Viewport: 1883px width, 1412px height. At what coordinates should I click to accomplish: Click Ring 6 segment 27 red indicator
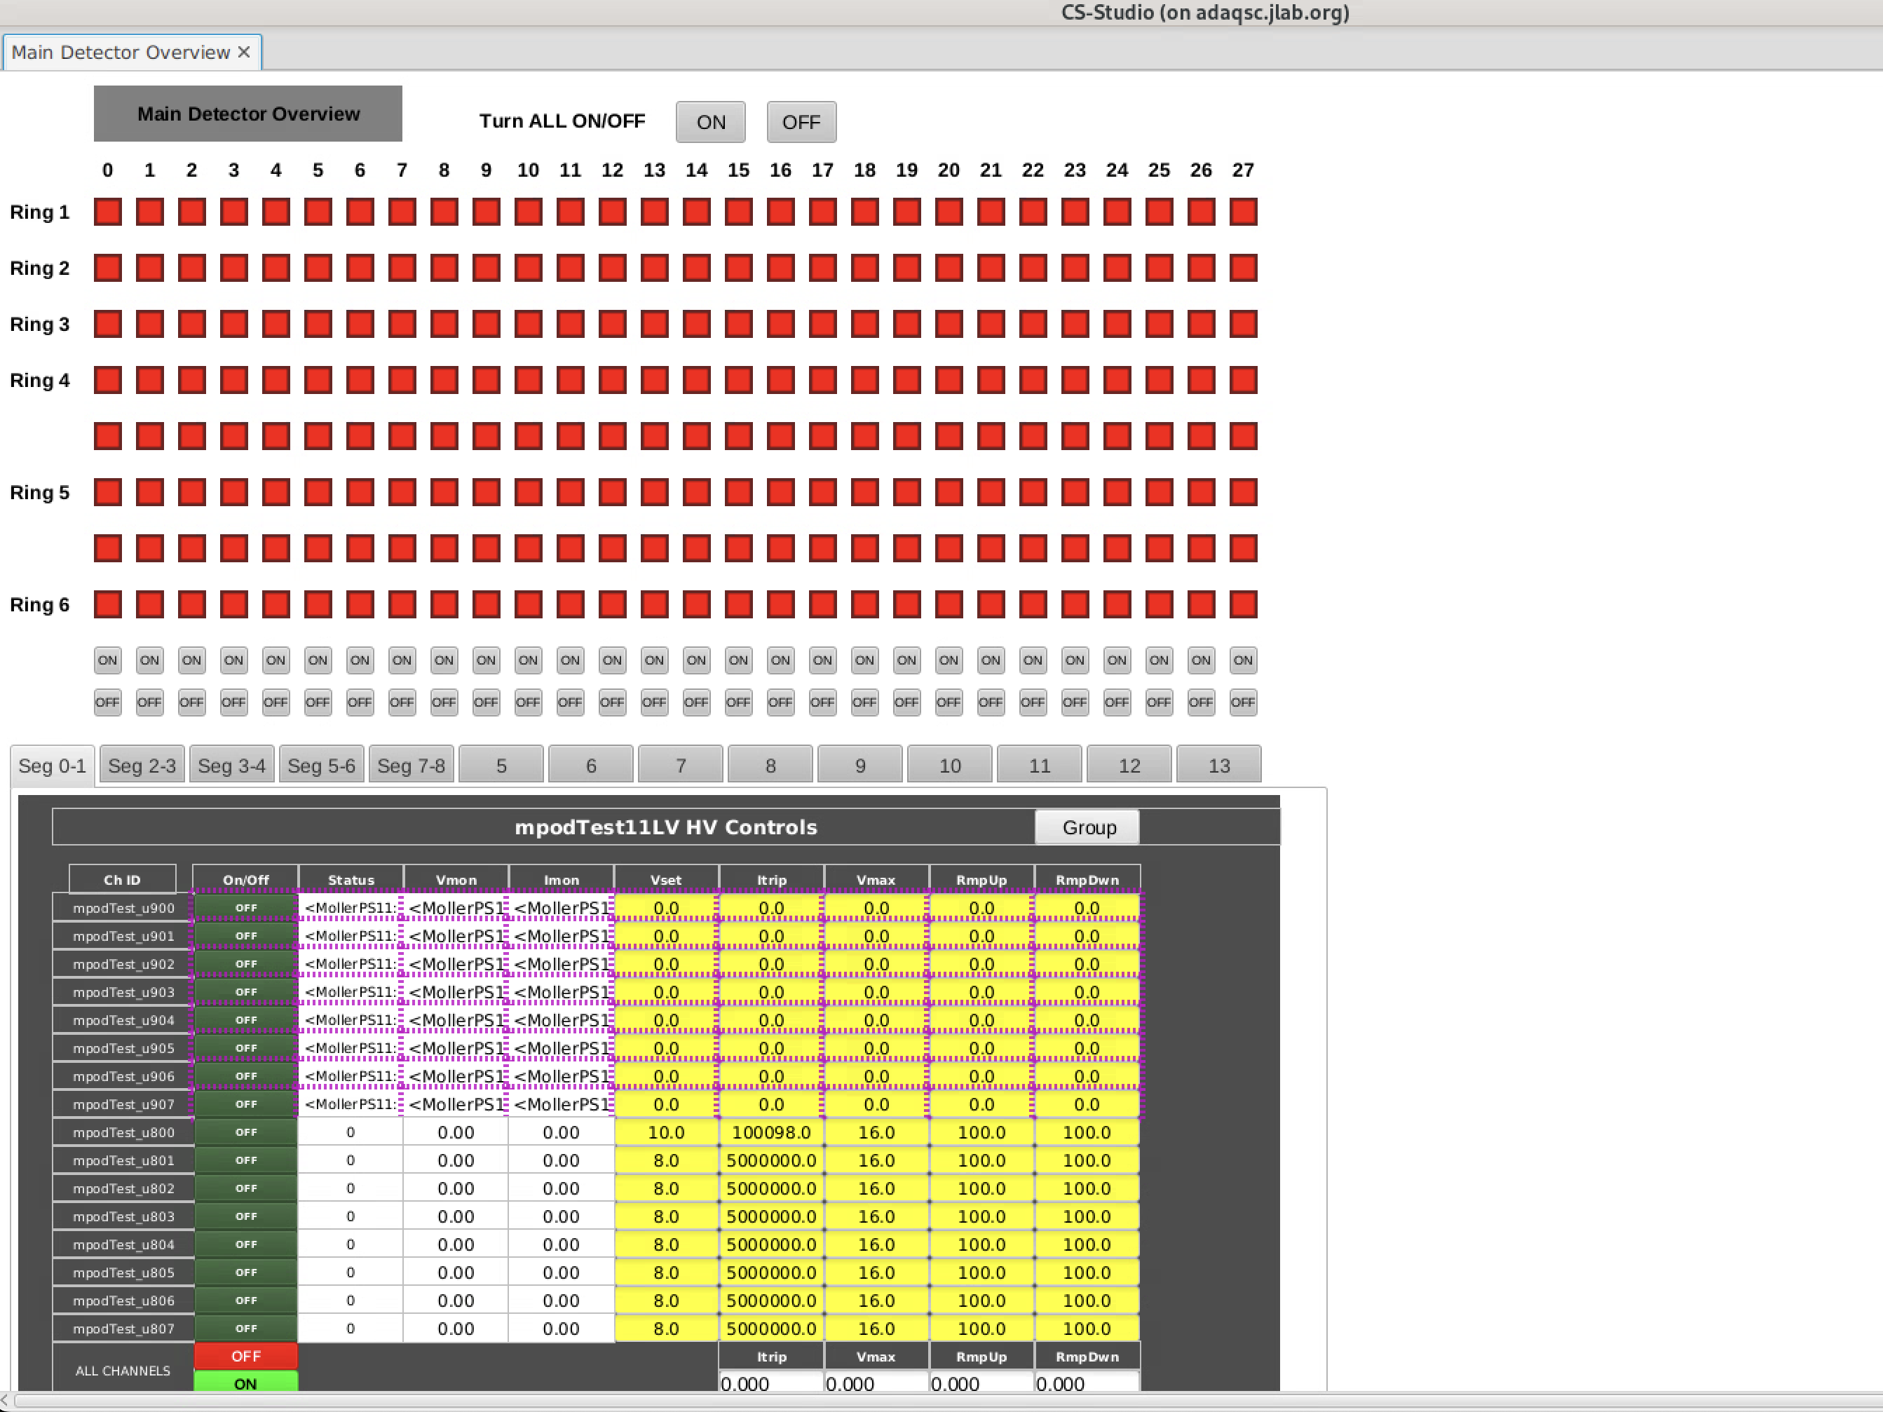click(x=1243, y=605)
